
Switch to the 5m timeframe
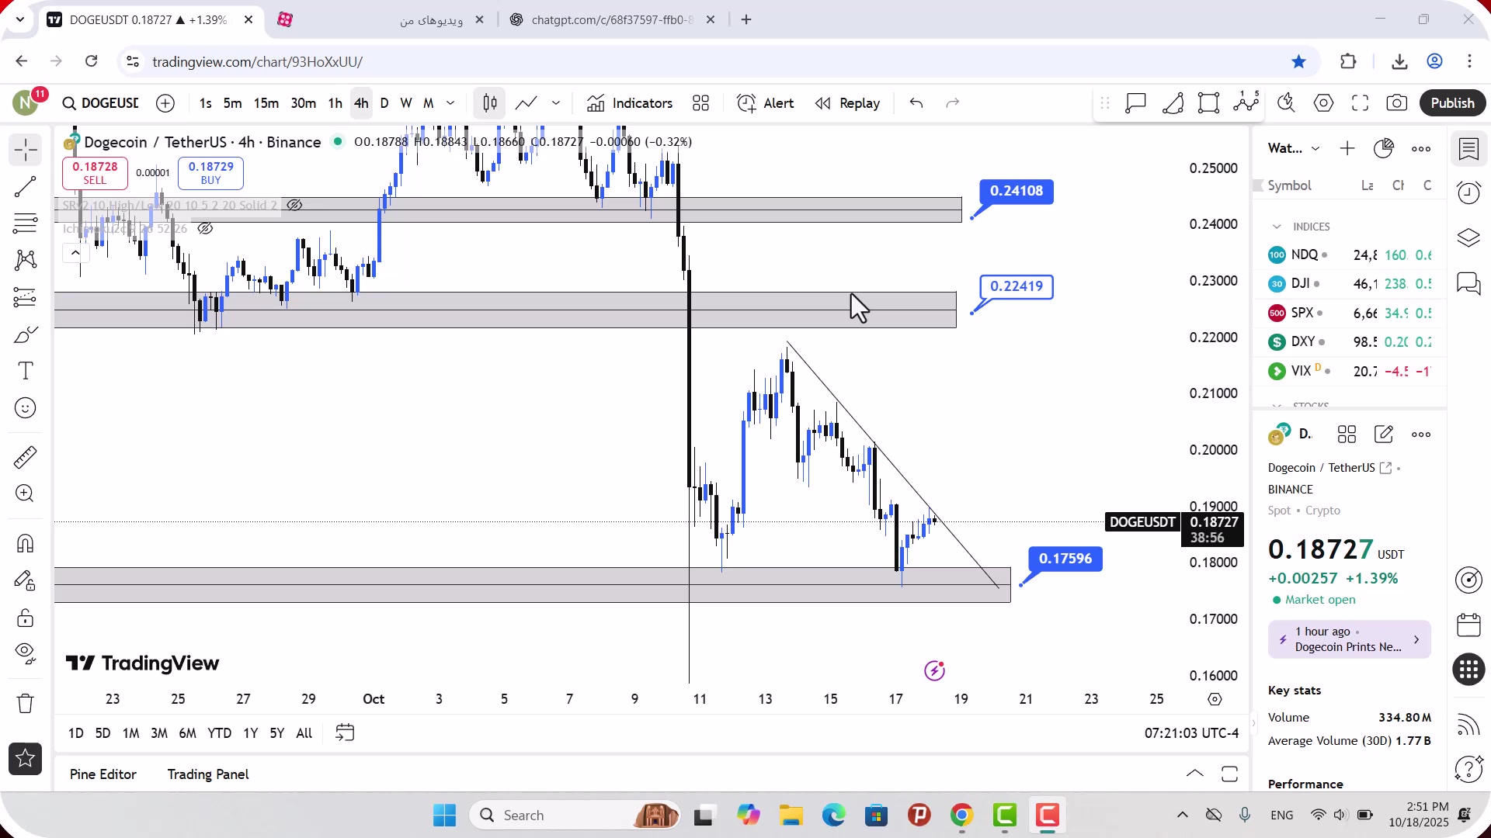click(x=232, y=103)
